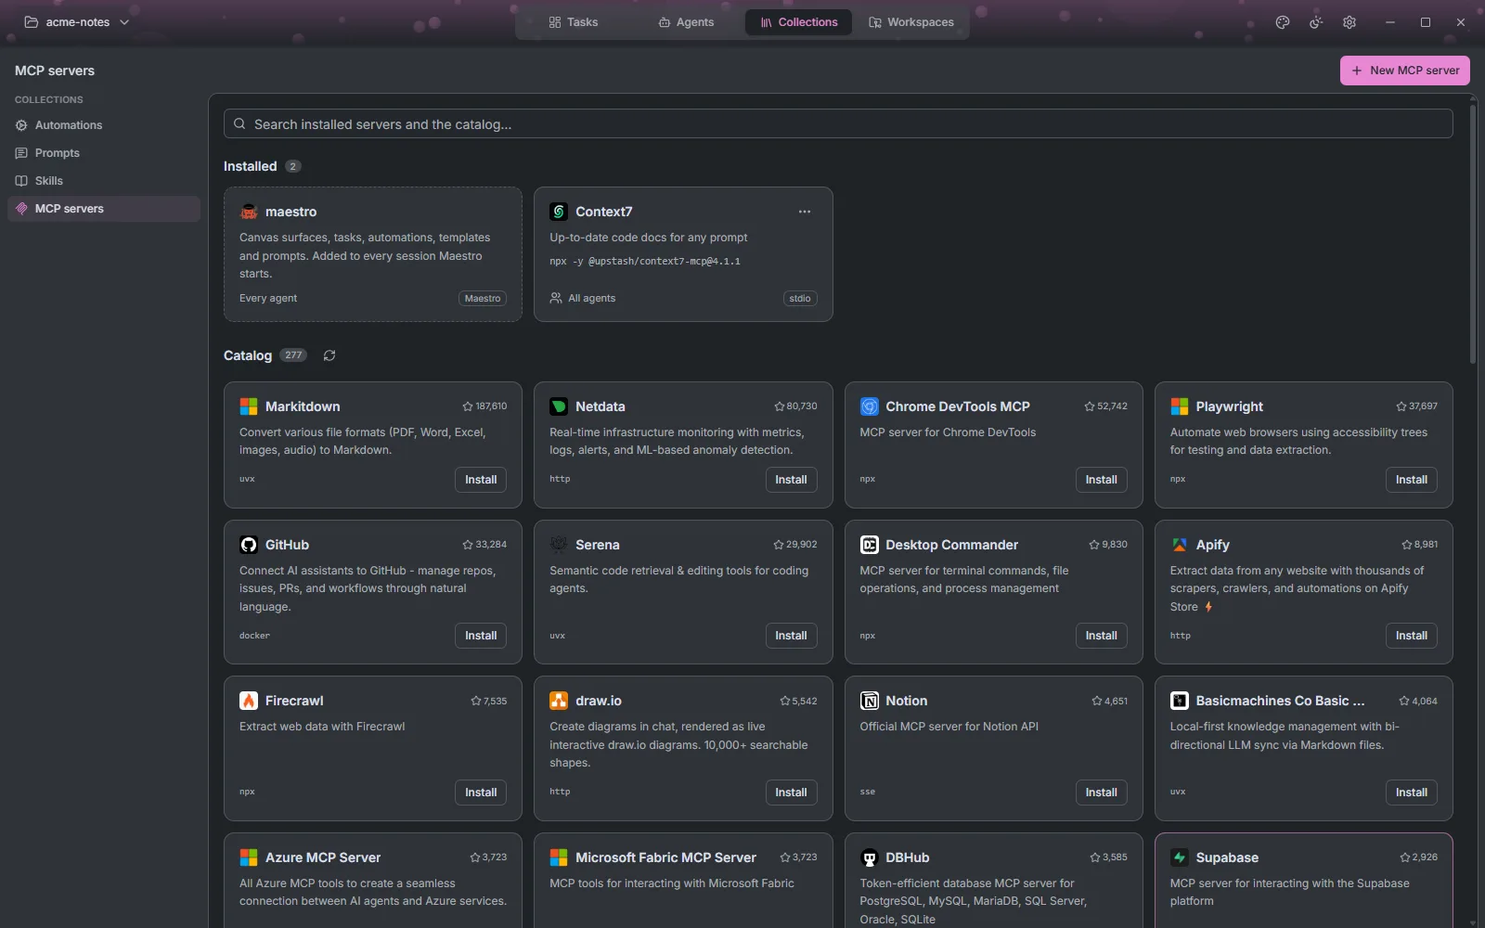This screenshot has height=928, width=1485.
Task: Install the Basicmachines Co Basic server
Action: click(1412, 793)
